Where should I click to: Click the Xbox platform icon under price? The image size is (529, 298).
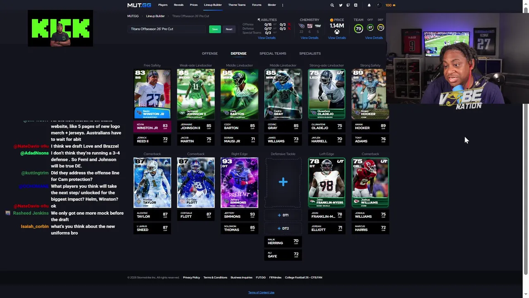pos(337,32)
